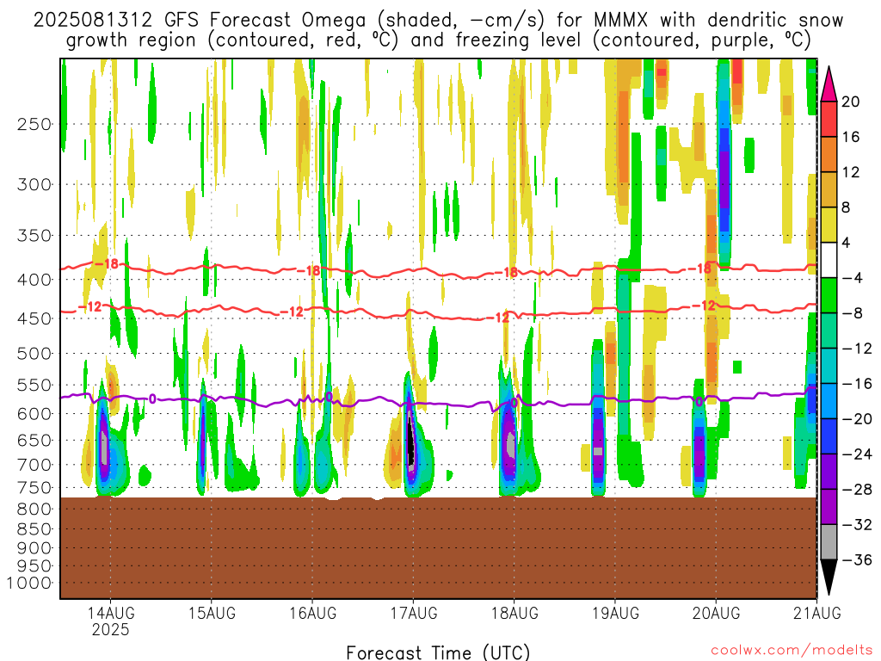This screenshot has width=881, height=661.
Task: Click the 600 pressure level label
Action: tap(34, 414)
